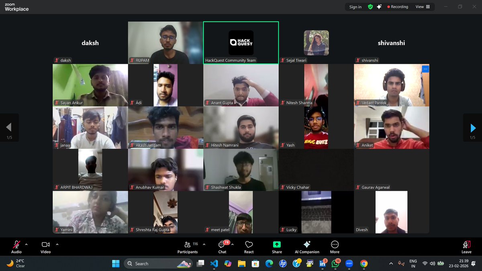The image size is (482, 271).
Task: Unmute the microphone with the Audio button
Action: click(x=16, y=247)
